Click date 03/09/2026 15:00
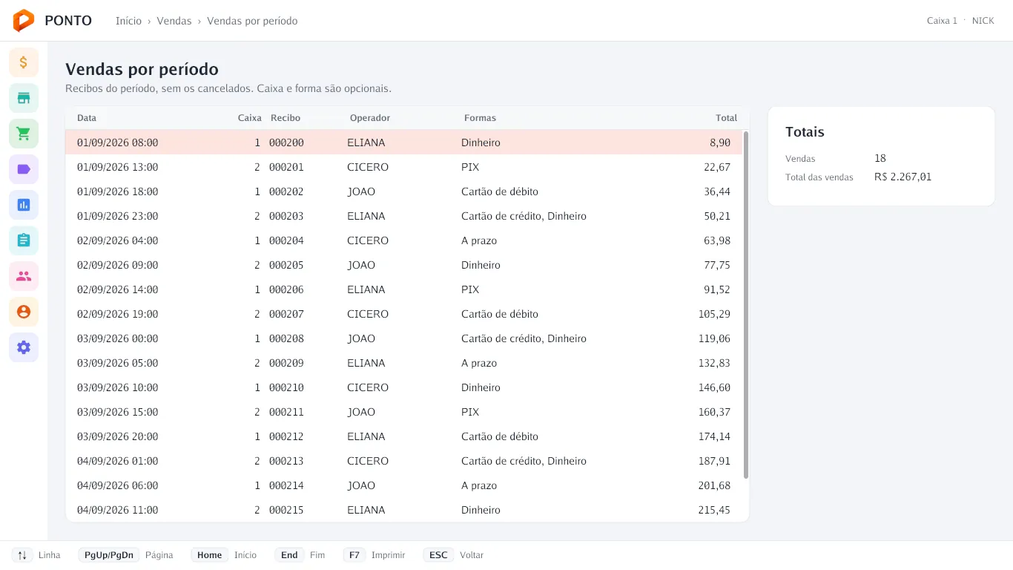This screenshot has width=1013, height=570. pyautogui.click(x=117, y=412)
